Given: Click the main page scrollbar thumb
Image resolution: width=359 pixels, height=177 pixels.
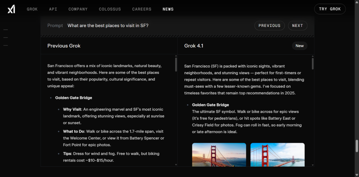Looking at the screenshot, I should [x=357, y=146].
